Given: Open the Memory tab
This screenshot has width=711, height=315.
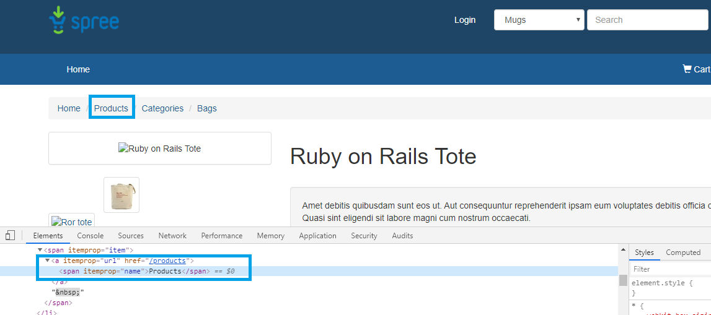Looking at the screenshot, I should click(x=271, y=236).
